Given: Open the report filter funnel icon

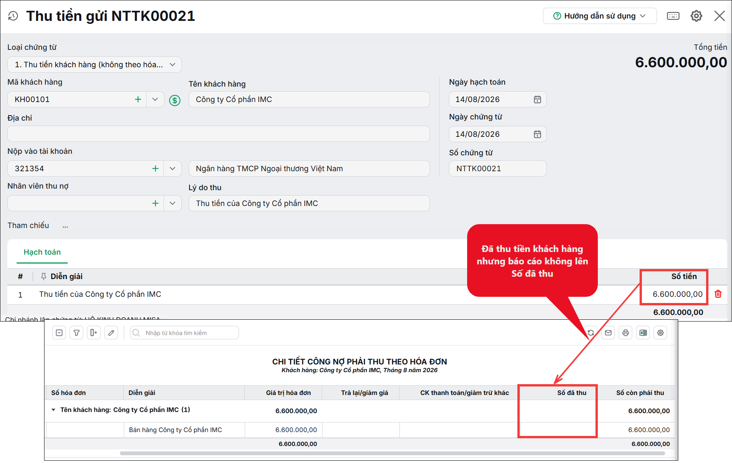Looking at the screenshot, I should coord(77,333).
